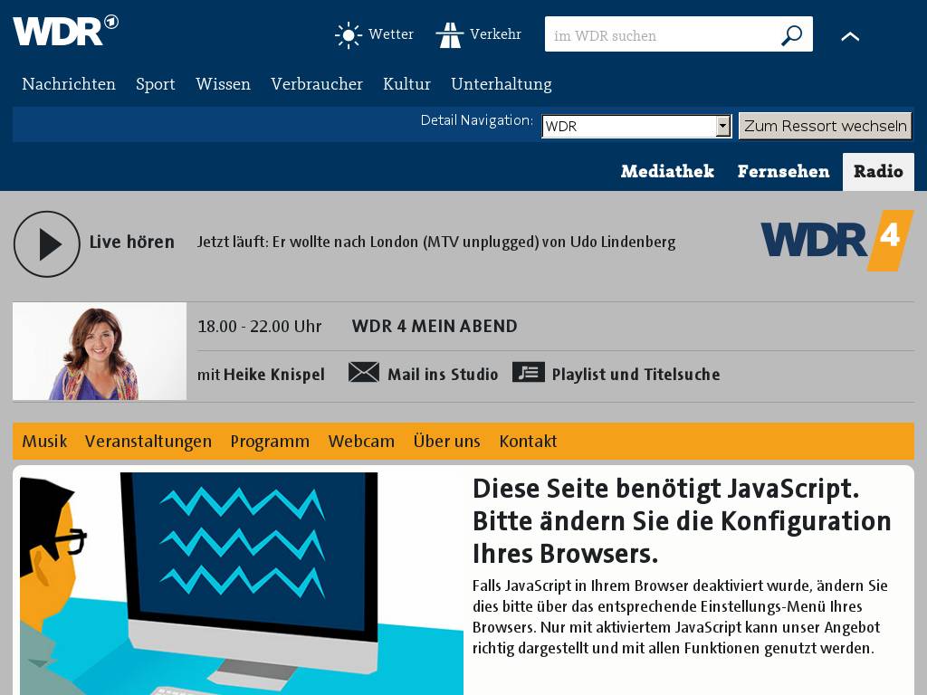927x695 pixels.
Task: Open the Detail Navigation WDR dropdown
Action: click(x=636, y=127)
